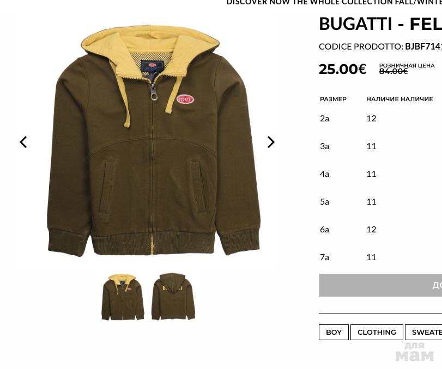Choose size 3a row
This screenshot has width=442, height=369.
point(380,146)
